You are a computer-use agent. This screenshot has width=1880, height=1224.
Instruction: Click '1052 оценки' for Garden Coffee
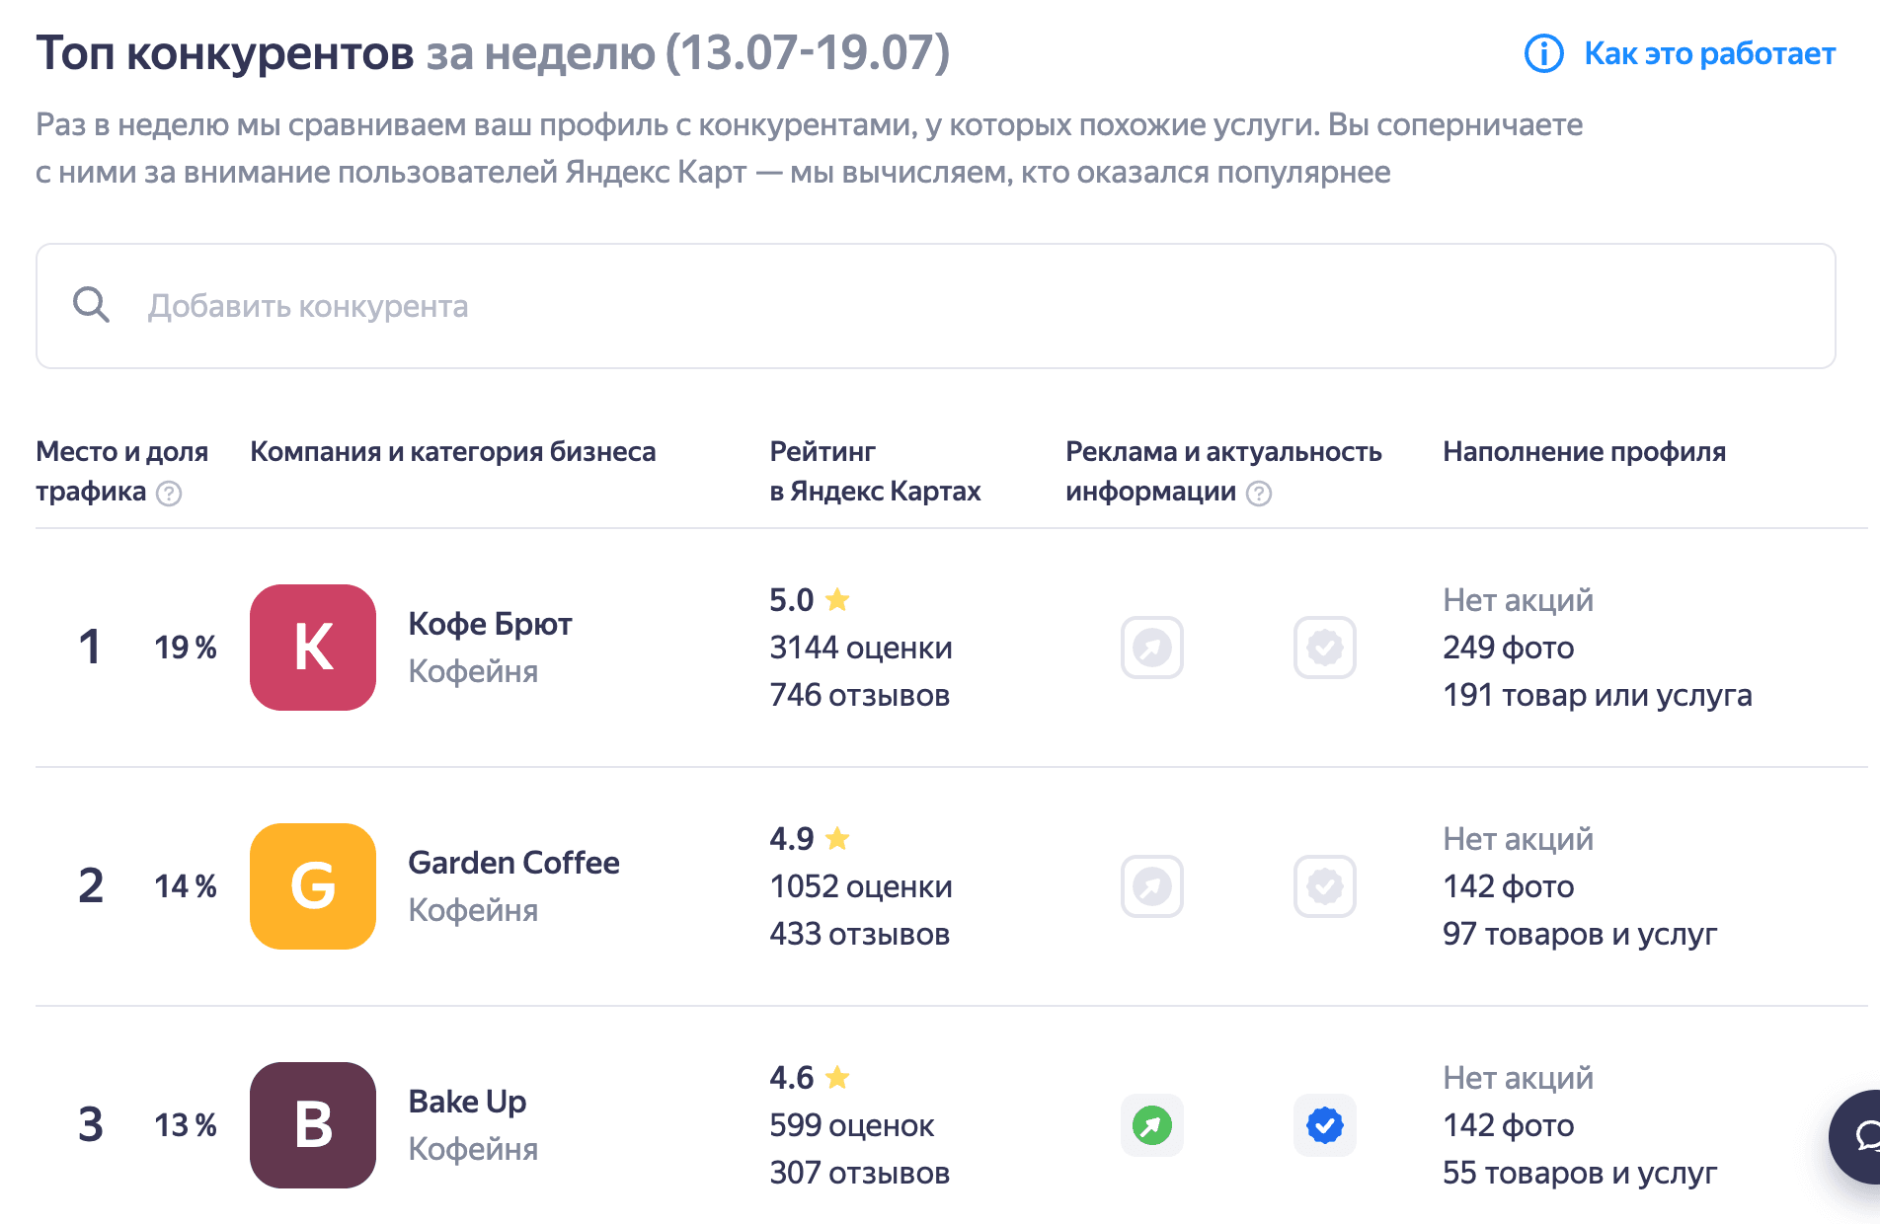(861, 886)
